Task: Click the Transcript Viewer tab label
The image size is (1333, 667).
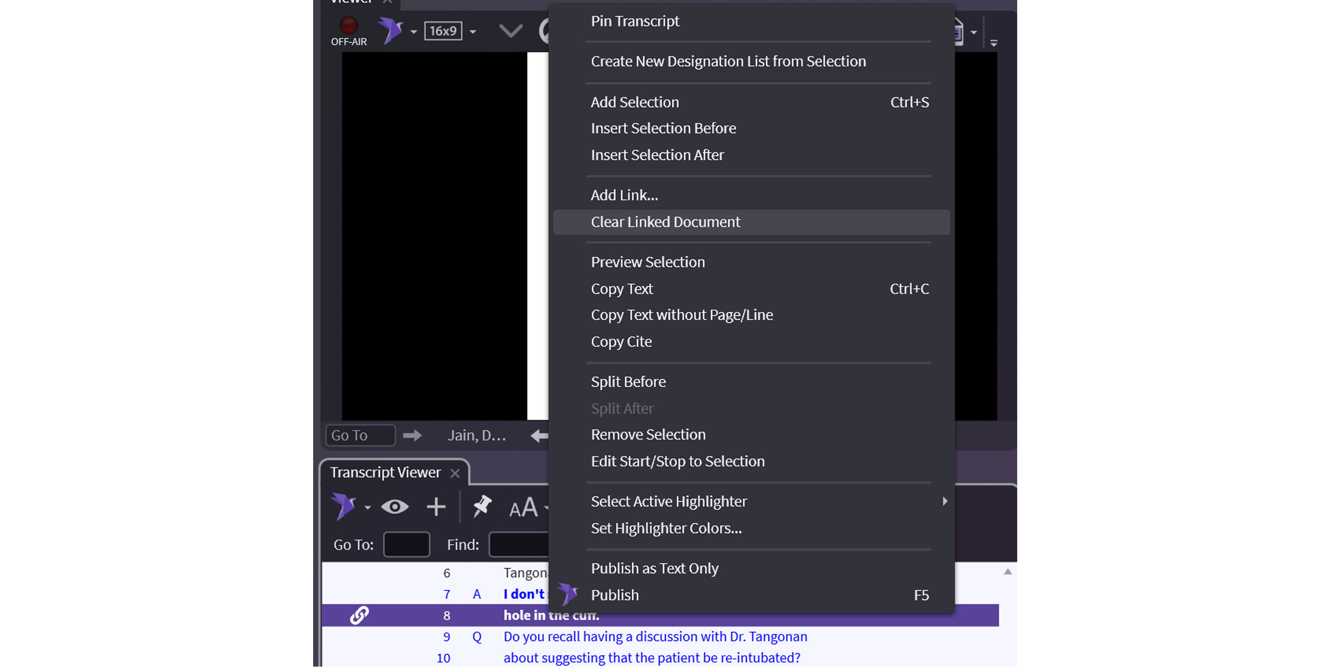Action: click(385, 472)
